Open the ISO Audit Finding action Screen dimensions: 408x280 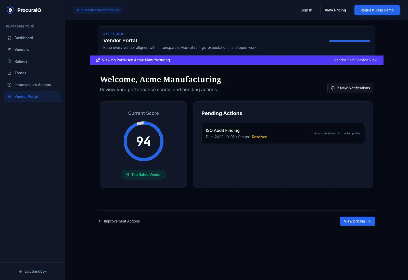(x=283, y=133)
